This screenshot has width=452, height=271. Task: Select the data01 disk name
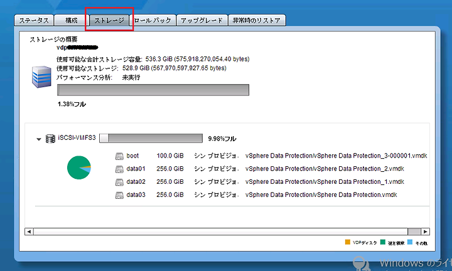click(x=136, y=169)
